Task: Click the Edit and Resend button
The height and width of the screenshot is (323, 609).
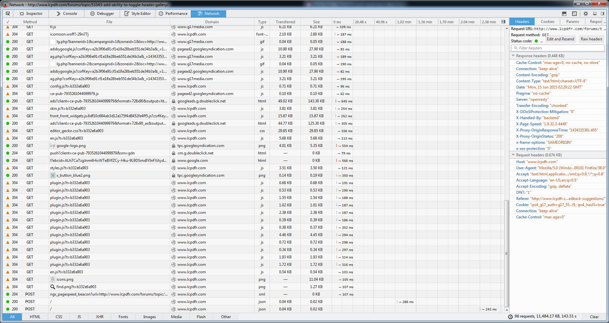Action: pyautogui.click(x=561, y=39)
